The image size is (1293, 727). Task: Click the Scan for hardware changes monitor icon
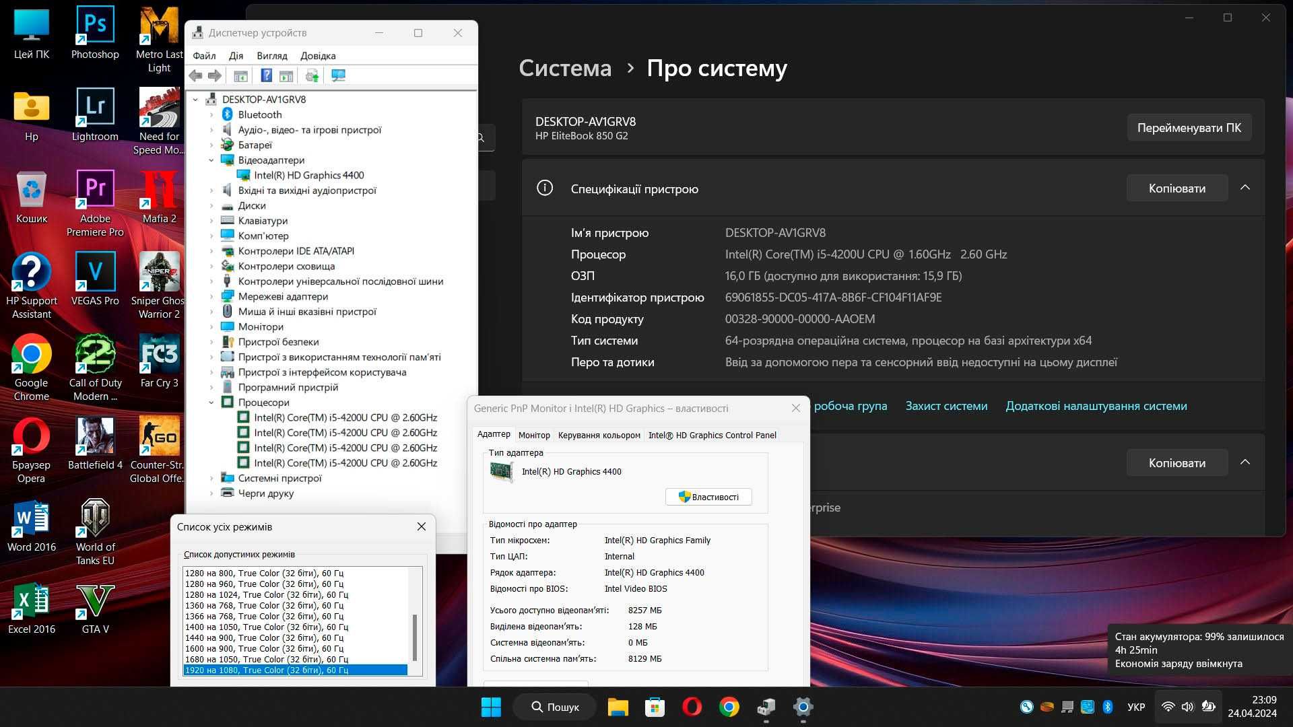[338, 75]
